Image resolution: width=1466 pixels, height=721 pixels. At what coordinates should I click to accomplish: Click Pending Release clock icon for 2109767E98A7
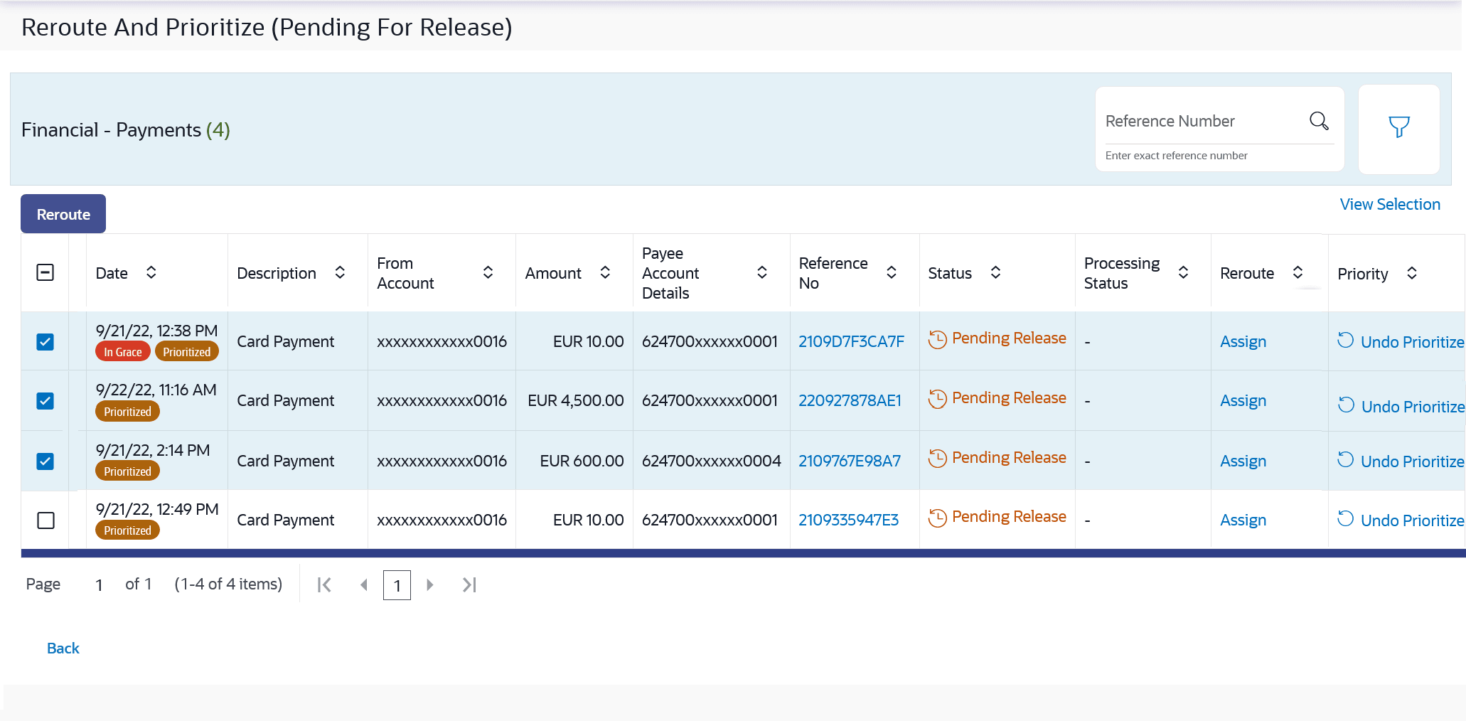pos(937,459)
